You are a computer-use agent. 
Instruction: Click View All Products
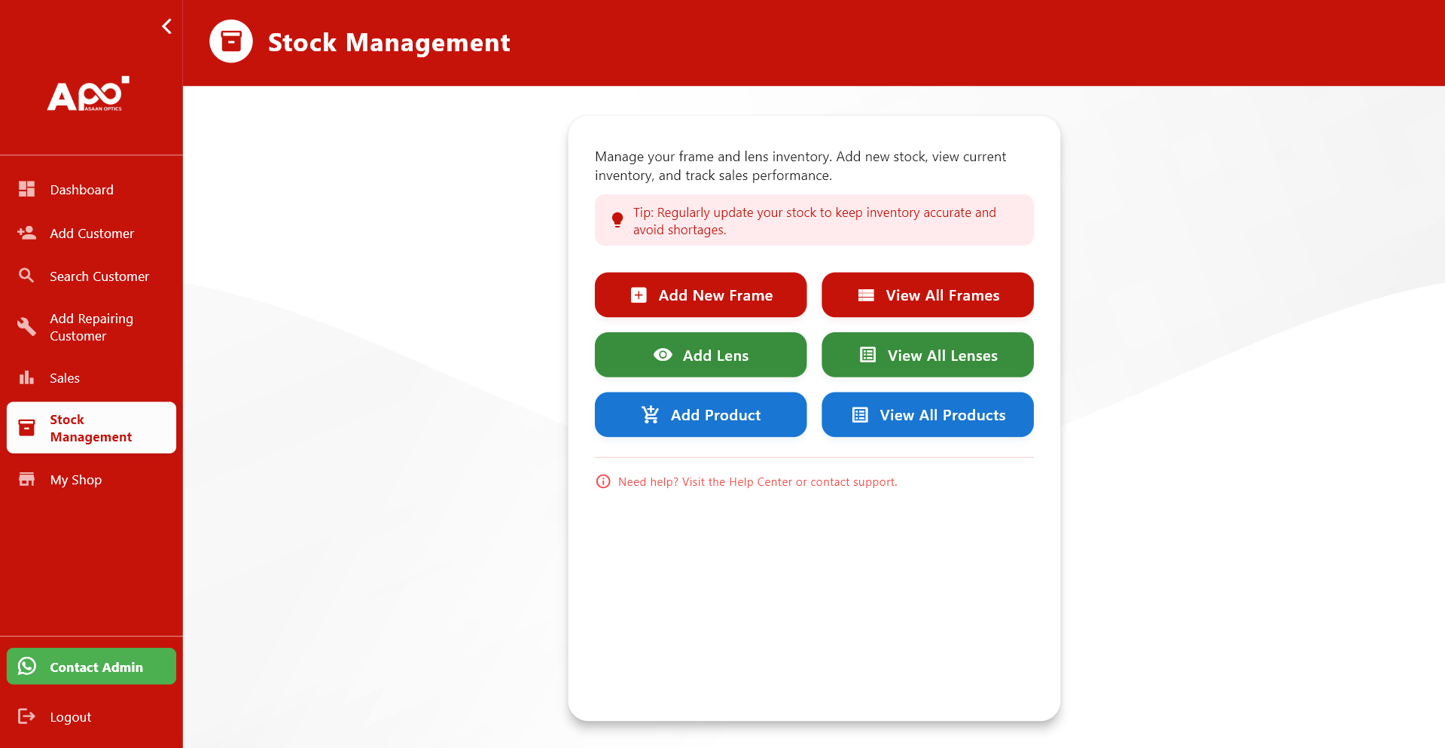pyautogui.click(x=927, y=414)
